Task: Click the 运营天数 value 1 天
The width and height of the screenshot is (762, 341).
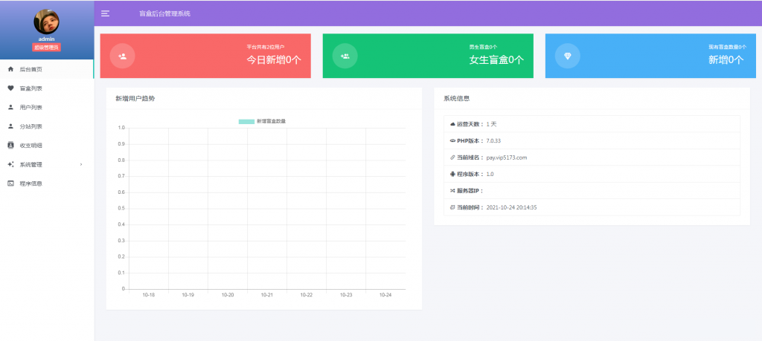Action: pos(491,124)
